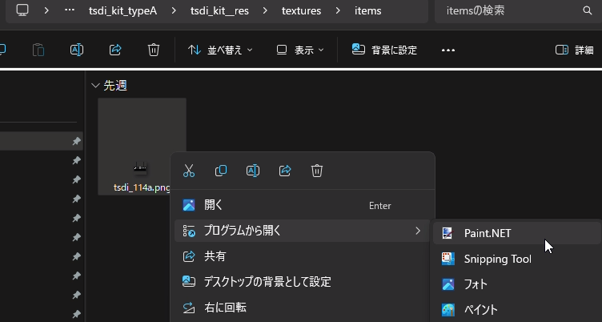602x322 pixels.
Task: Click the Copy icon in context menu
Action: (221, 171)
